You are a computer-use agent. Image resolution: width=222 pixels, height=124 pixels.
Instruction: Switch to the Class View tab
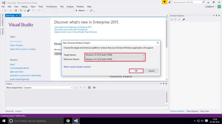click(205, 111)
